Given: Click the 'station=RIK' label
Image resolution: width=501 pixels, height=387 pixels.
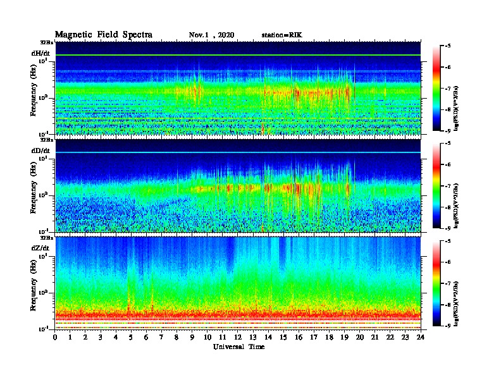Looking at the screenshot, I should click(281, 35).
